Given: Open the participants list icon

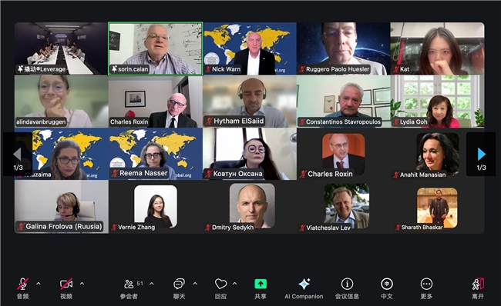Looking at the screenshot, I should coord(129,284).
